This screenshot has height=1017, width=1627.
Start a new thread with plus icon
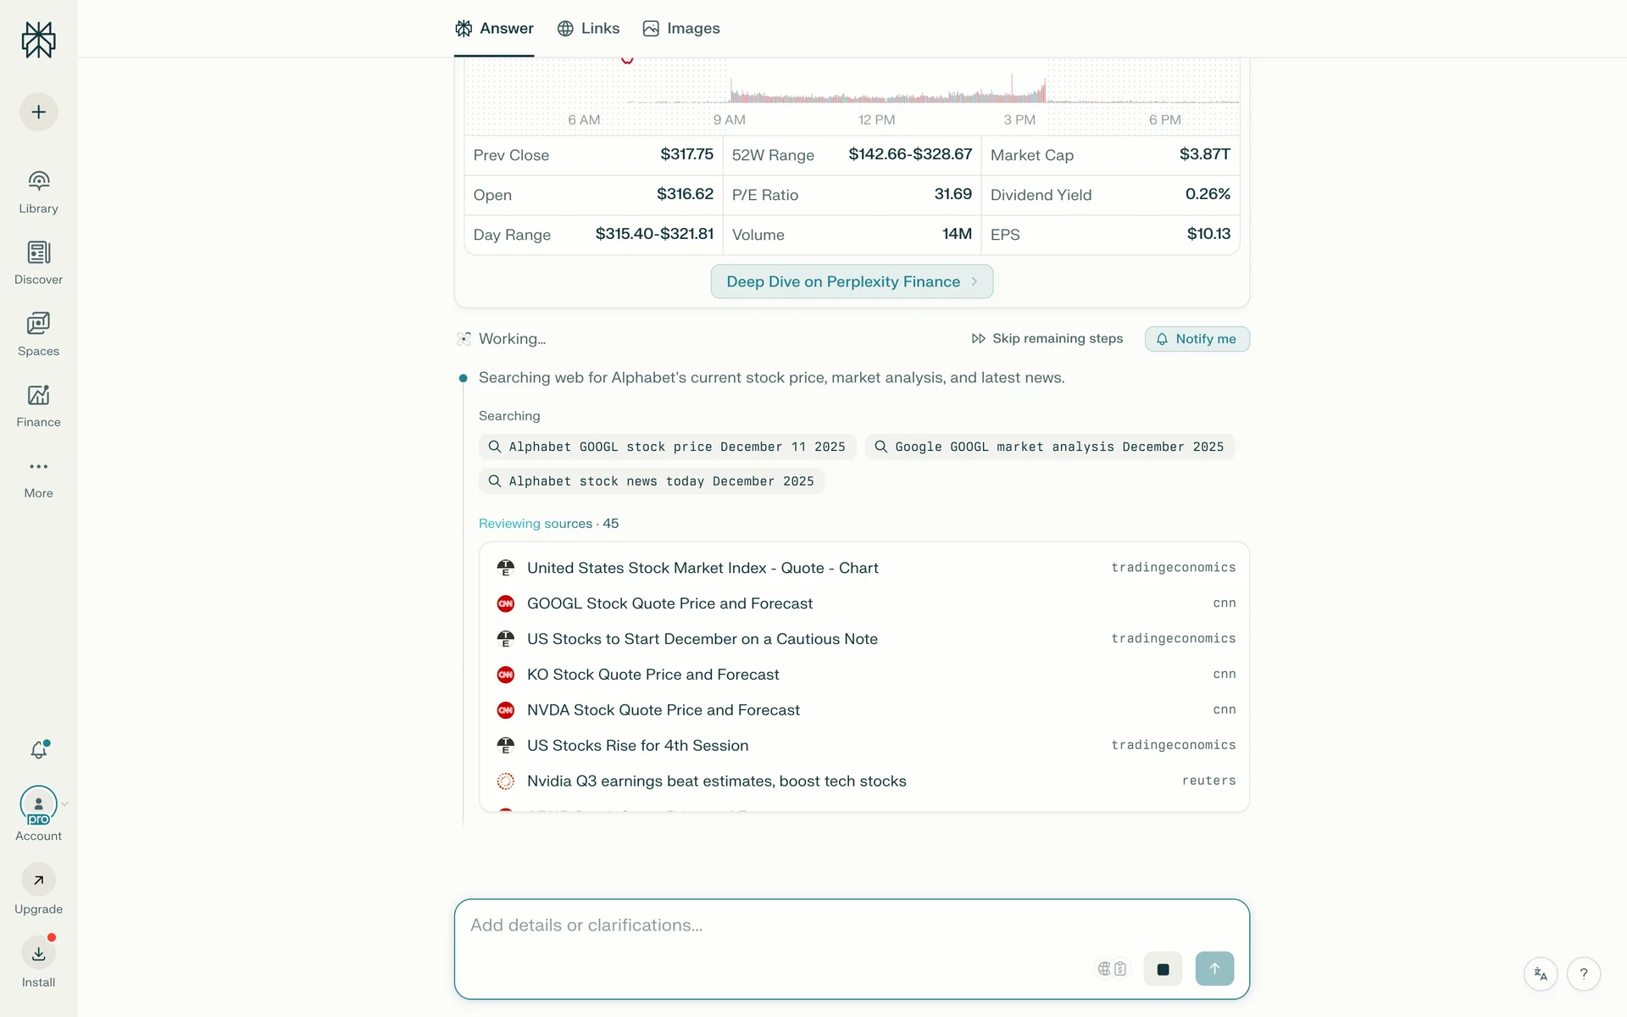(38, 112)
